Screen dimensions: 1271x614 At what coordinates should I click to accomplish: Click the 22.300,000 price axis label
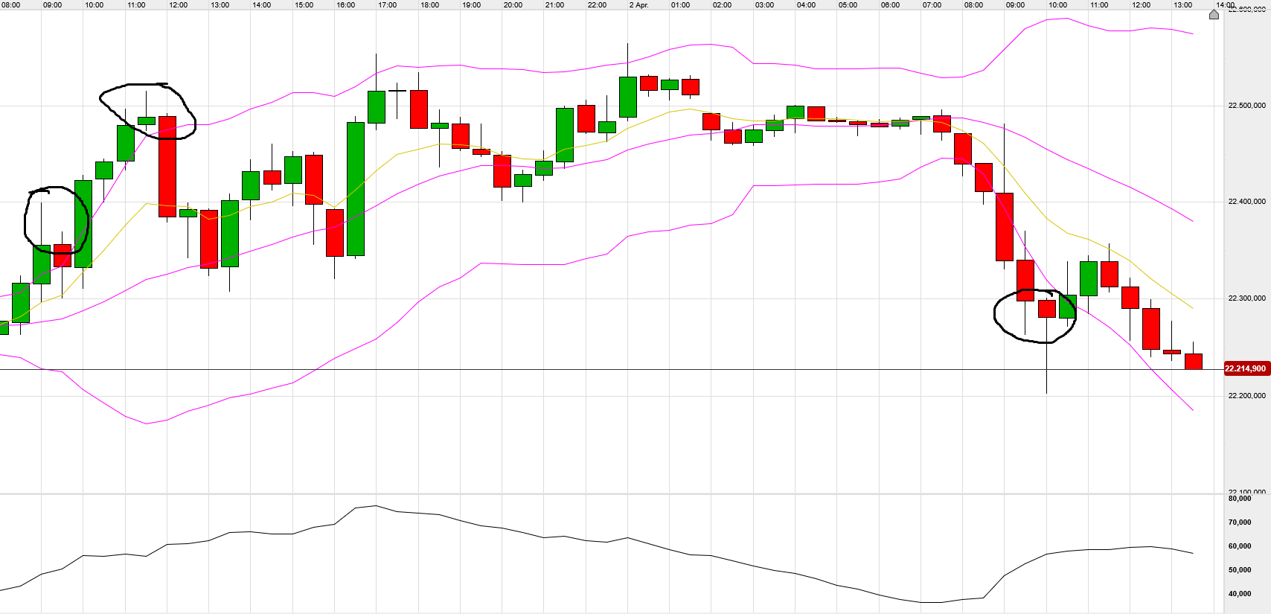(x=1246, y=298)
